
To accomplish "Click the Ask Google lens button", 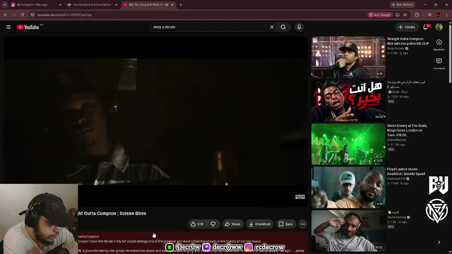I will 380,15.
